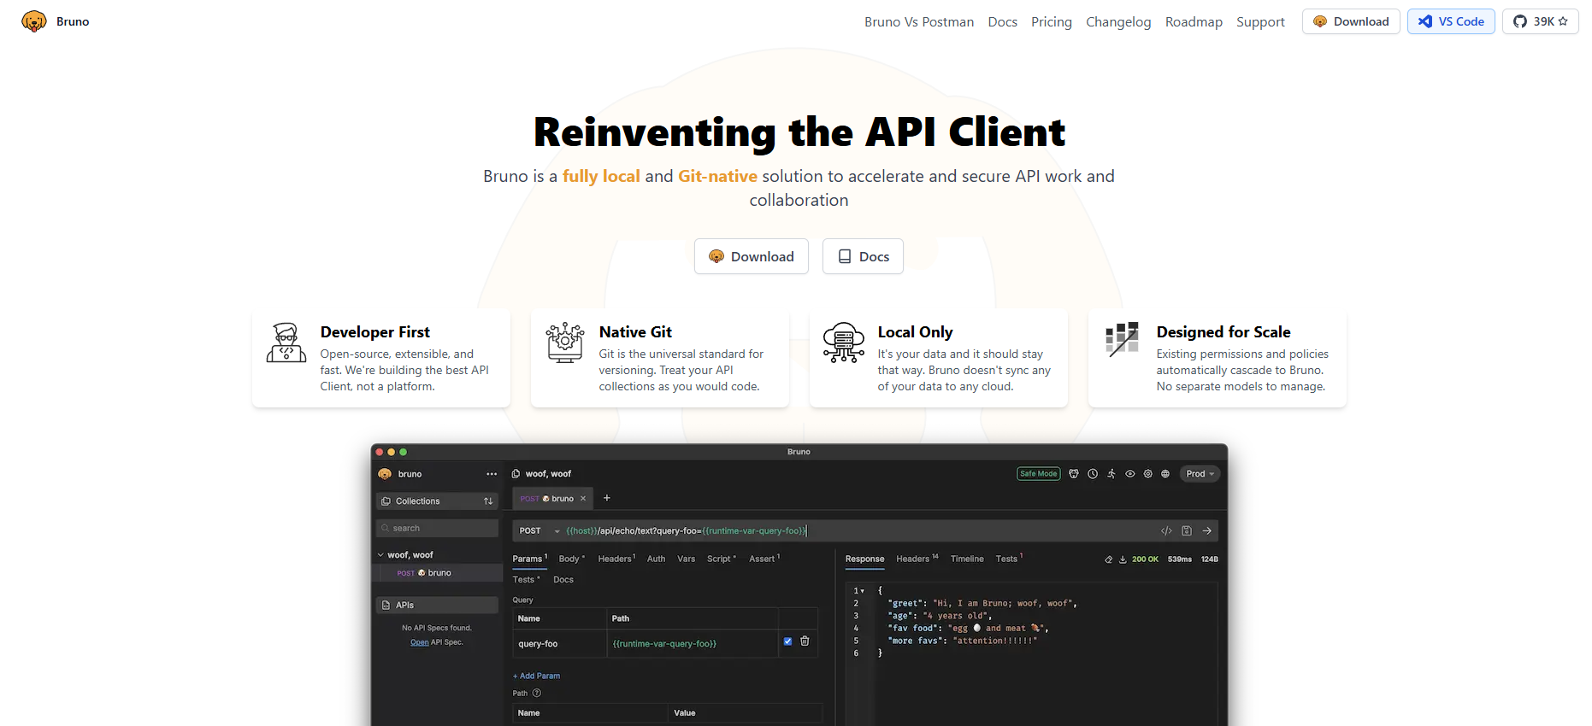Click the GitHub 39K stars button
Screen dimensions: 1592x726
[x=1540, y=21]
